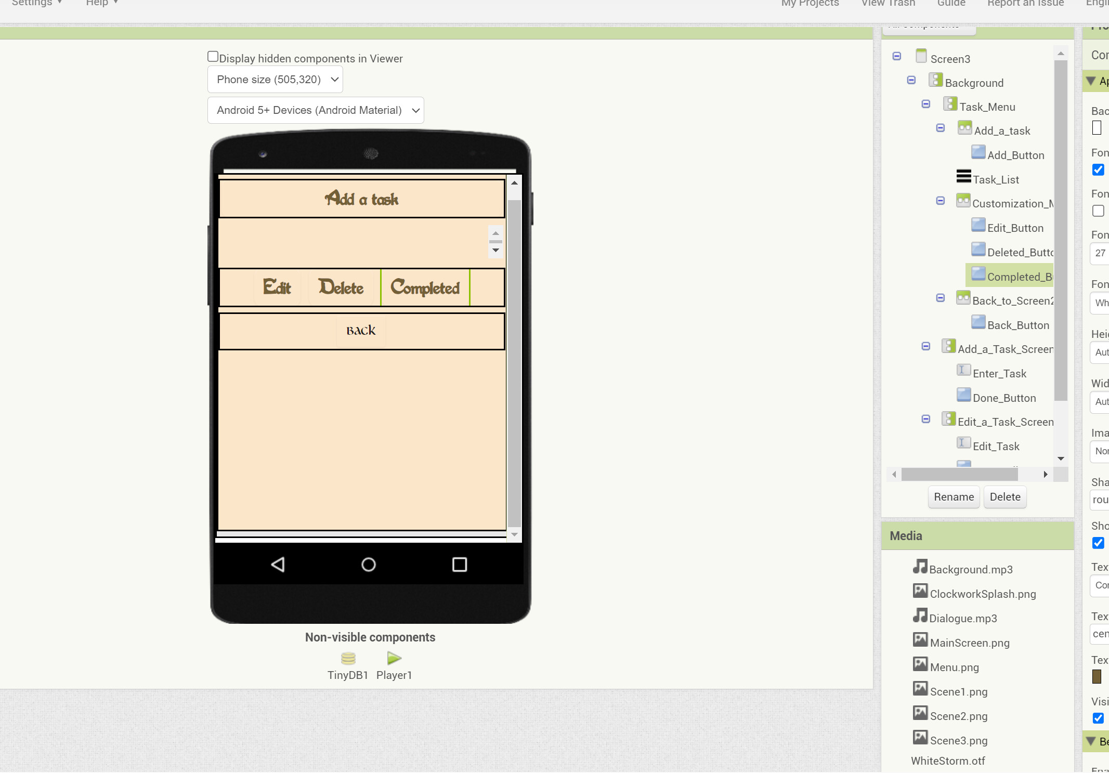Enable Display hidden components in Viewer
1109x773 pixels.
pyautogui.click(x=213, y=56)
